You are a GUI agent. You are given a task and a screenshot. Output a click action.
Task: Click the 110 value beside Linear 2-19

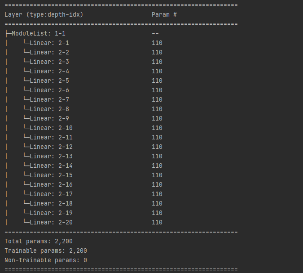tap(157, 213)
